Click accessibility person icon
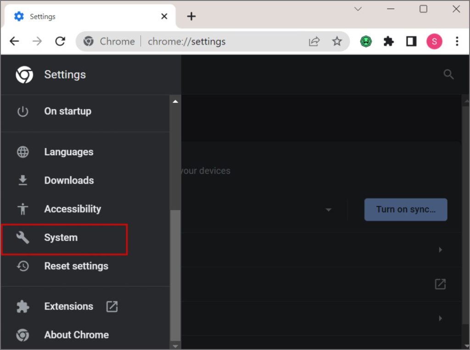 point(23,209)
